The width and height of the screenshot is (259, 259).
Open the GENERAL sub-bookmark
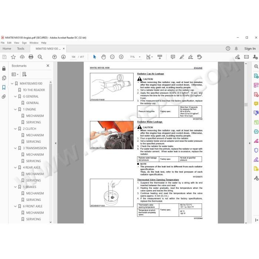[x=33, y=103]
